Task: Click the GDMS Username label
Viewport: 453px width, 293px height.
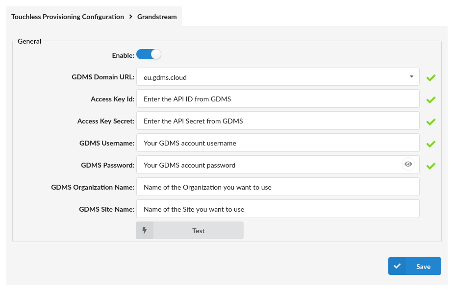Action: (x=107, y=143)
